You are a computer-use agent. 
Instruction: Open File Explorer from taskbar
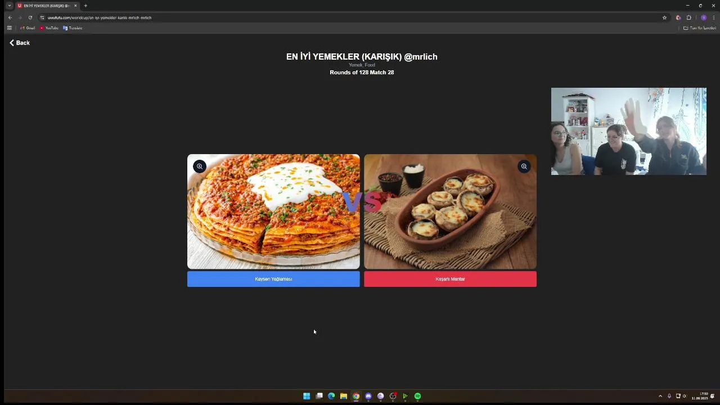[344, 396]
